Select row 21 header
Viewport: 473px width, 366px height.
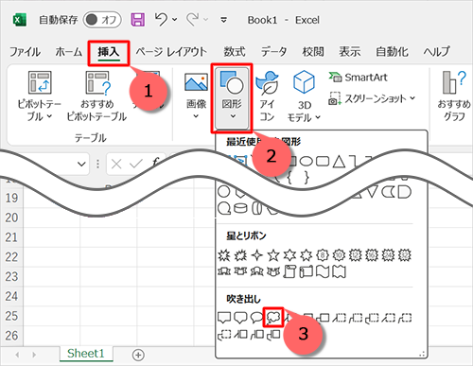[11, 237]
